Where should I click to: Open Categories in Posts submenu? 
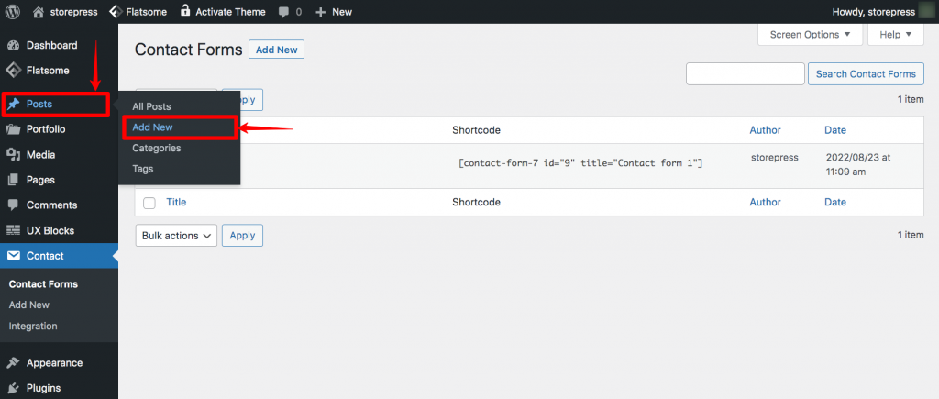click(x=156, y=148)
